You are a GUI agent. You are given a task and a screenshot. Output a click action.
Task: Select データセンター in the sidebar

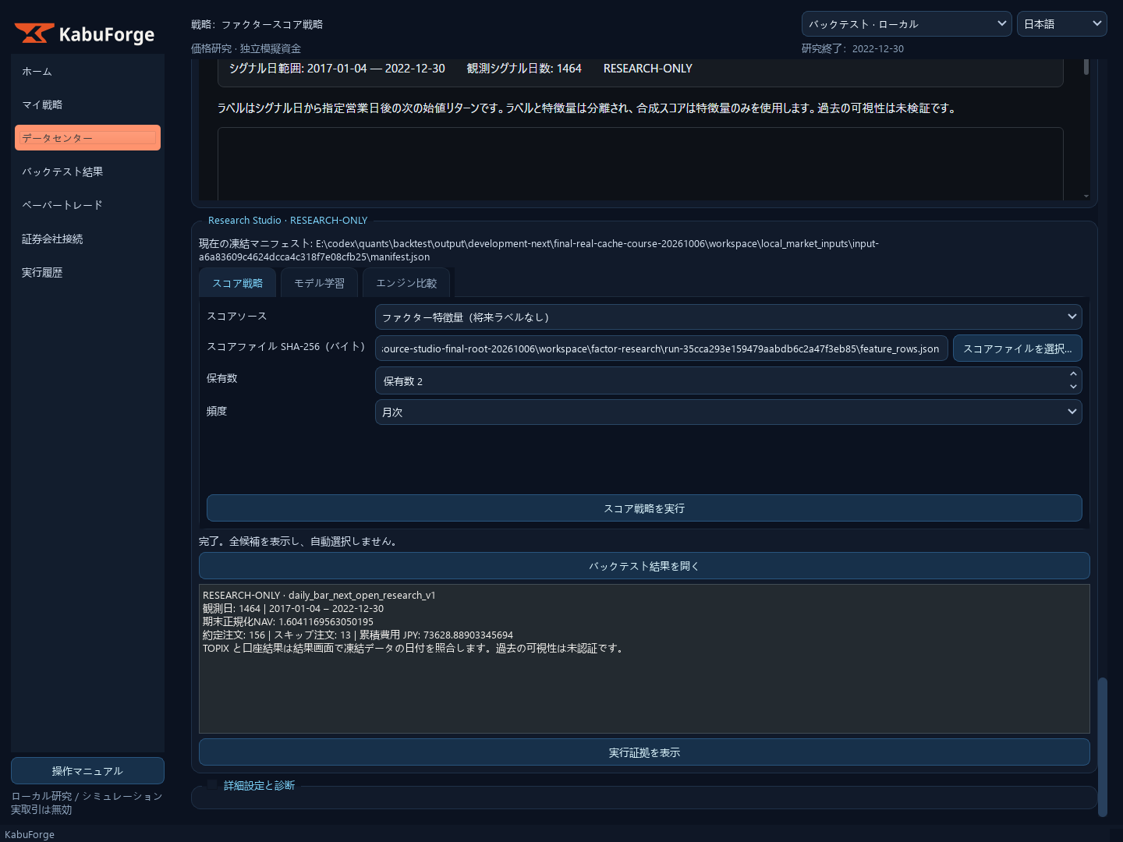tap(87, 138)
